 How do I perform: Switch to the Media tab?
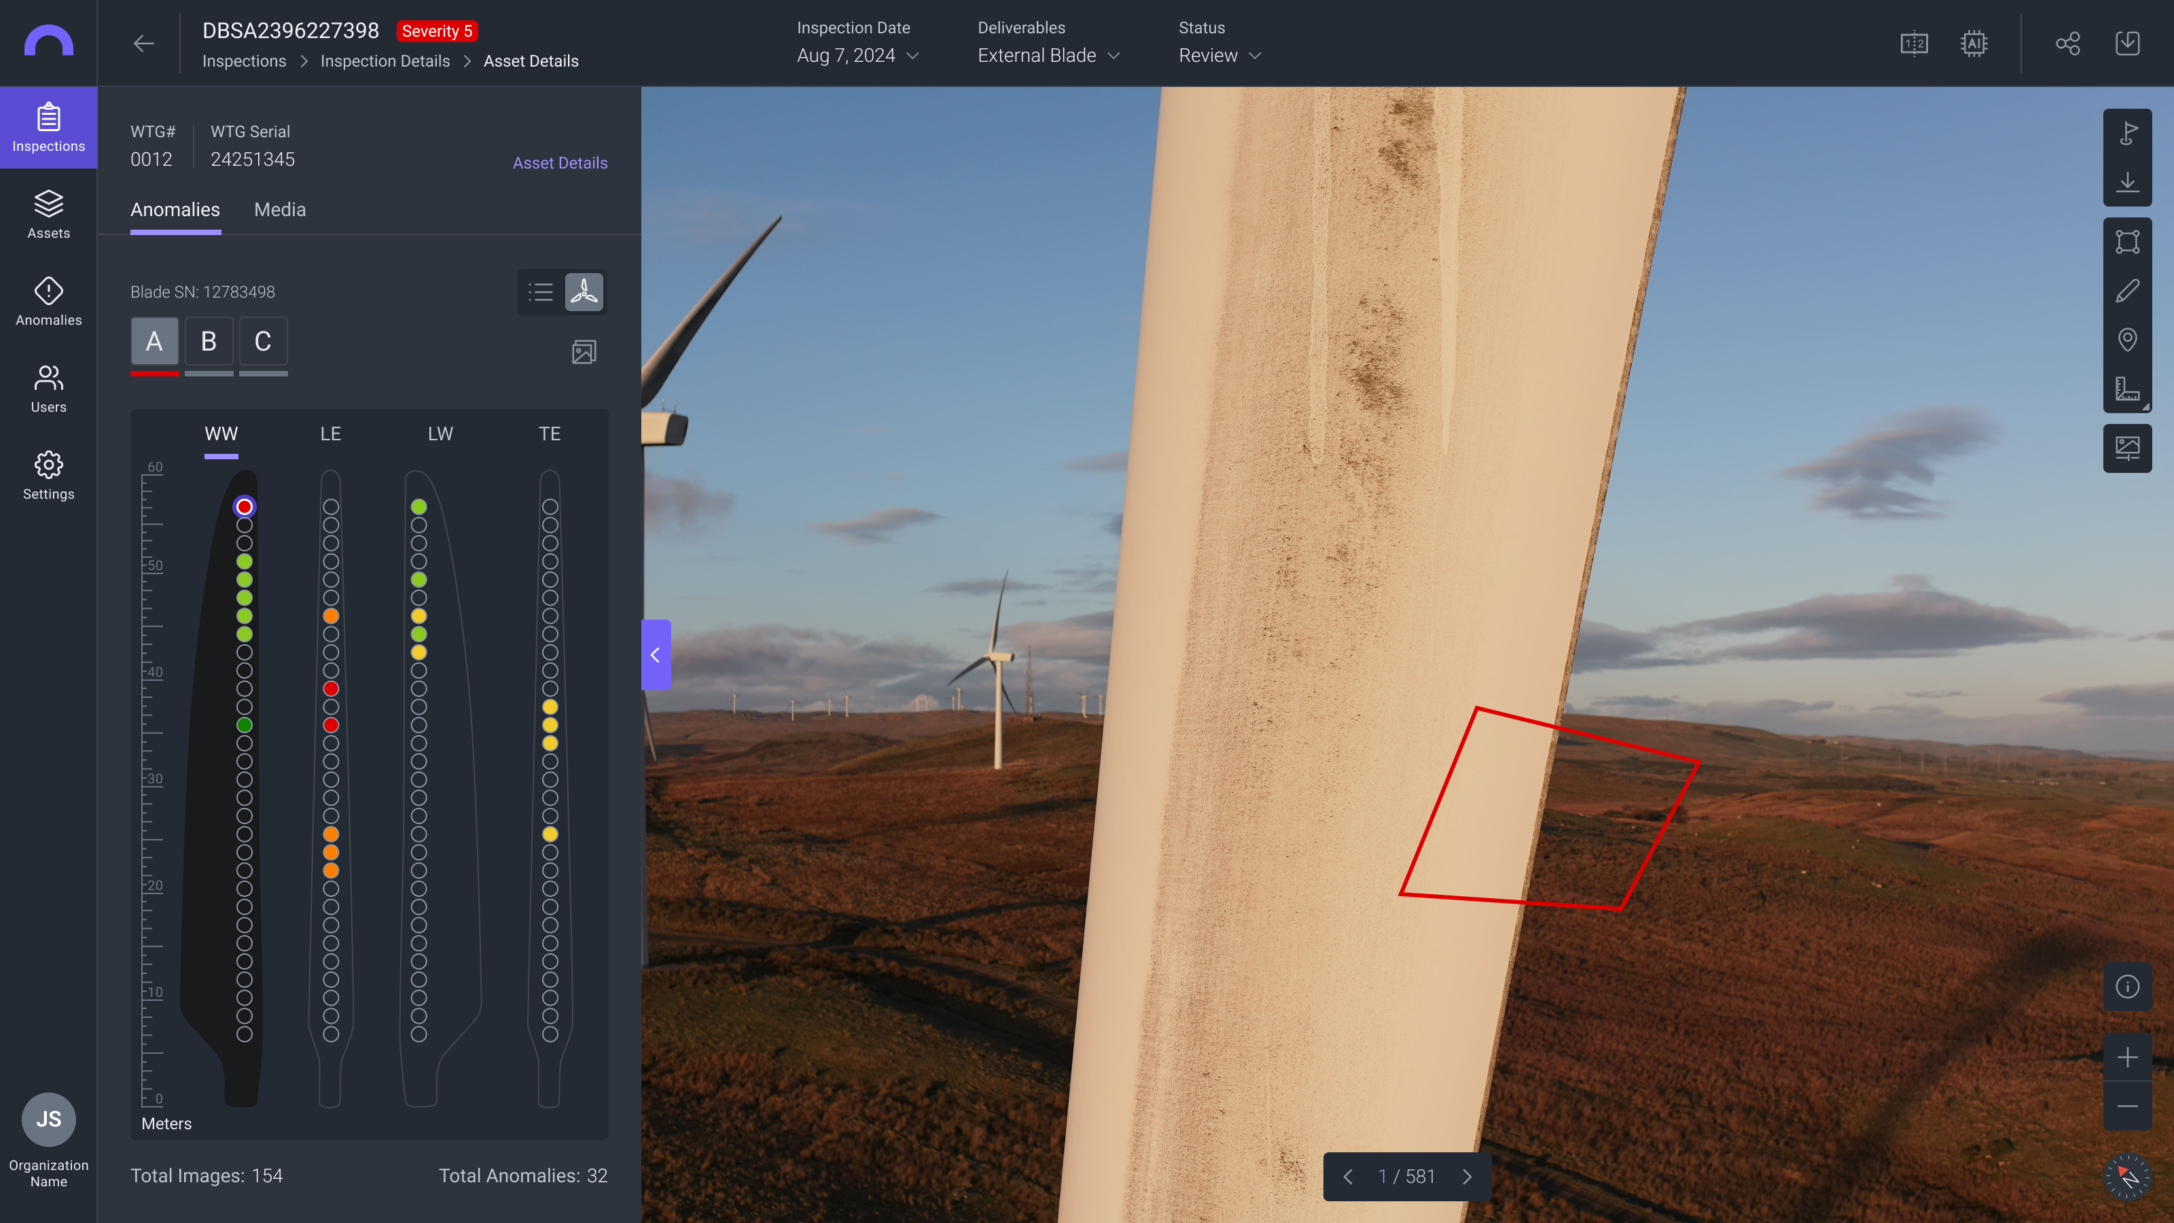(x=279, y=209)
